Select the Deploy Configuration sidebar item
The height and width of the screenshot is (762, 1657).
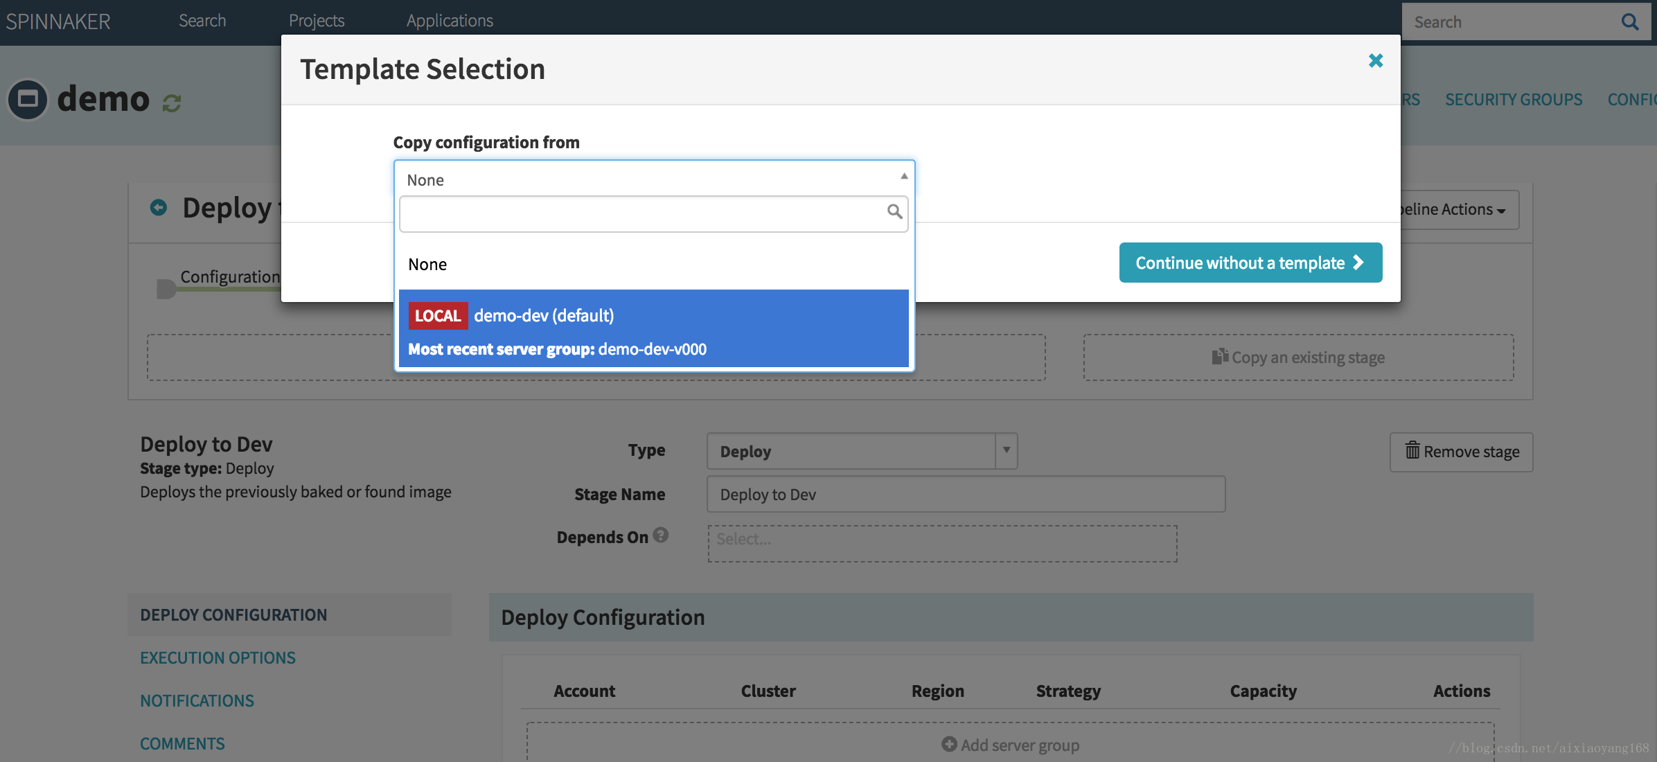[290, 614]
